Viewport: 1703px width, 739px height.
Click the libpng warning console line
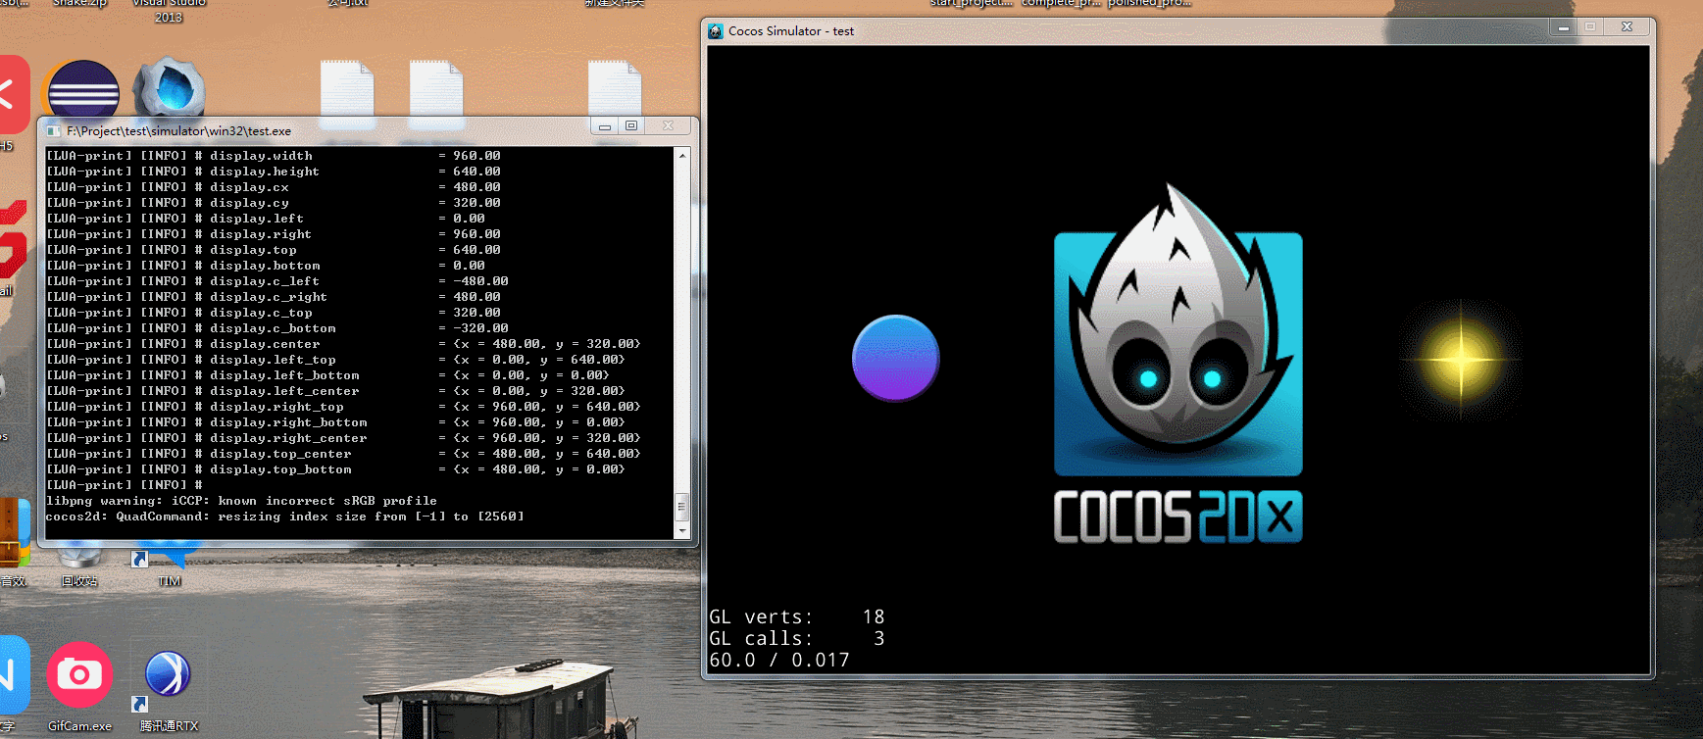point(241,501)
